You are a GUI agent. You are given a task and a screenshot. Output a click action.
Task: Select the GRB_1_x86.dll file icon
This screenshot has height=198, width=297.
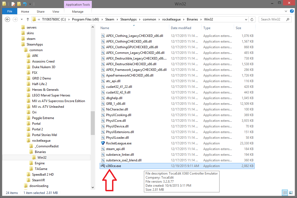(x=103, y=103)
